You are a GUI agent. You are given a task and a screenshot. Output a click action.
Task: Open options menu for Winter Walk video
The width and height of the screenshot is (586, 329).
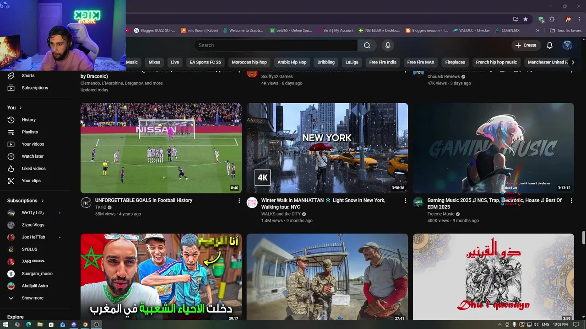[405, 201]
